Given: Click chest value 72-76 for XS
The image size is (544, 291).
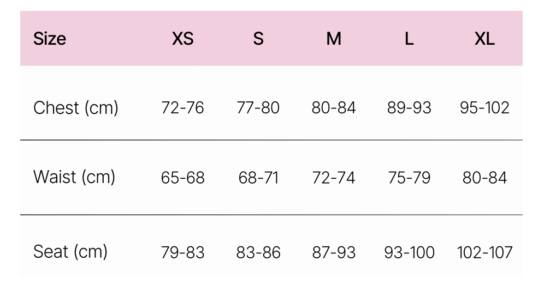Looking at the screenshot, I should point(182,108).
